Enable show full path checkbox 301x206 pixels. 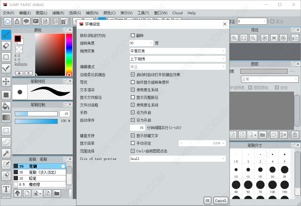(133, 97)
